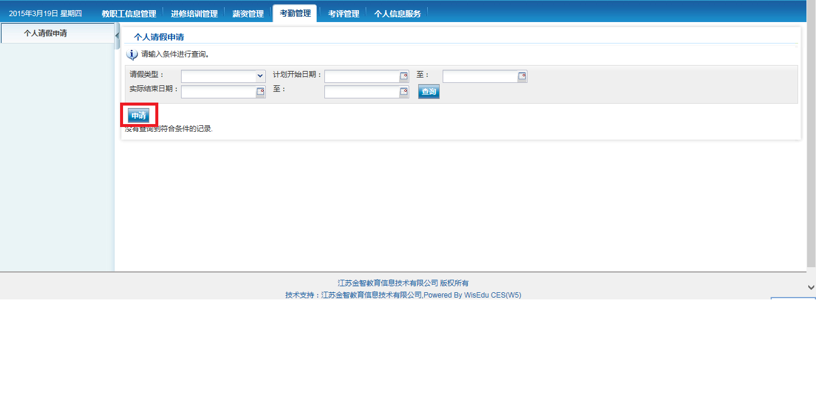
Task: Open calendar picker for 计划开始日期 start field
Action: tap(404, 76)
